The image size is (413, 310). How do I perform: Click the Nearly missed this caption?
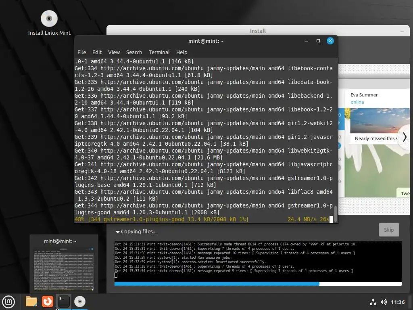click(376, 138)
